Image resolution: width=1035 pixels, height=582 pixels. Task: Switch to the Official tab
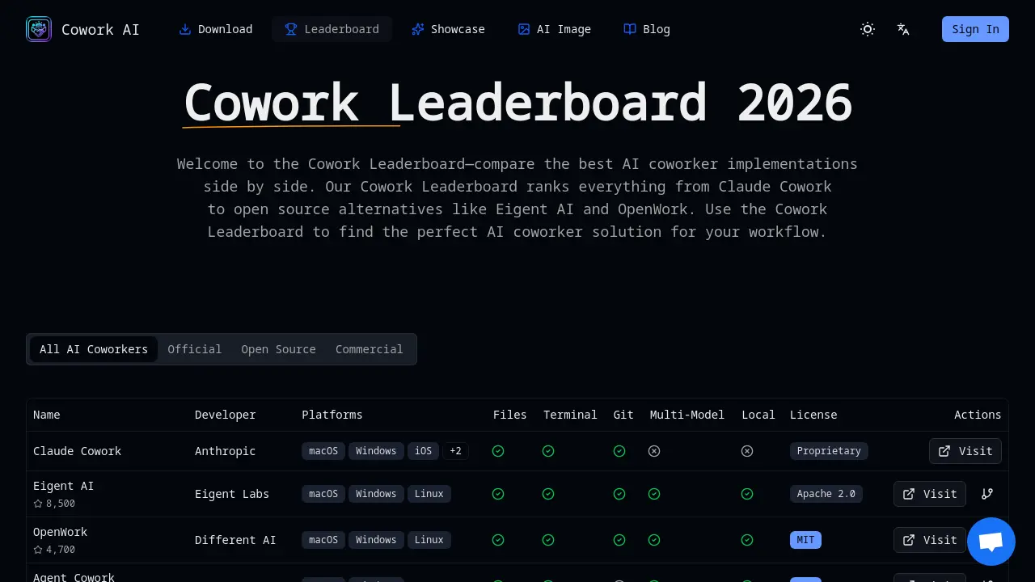click(194, 349)
